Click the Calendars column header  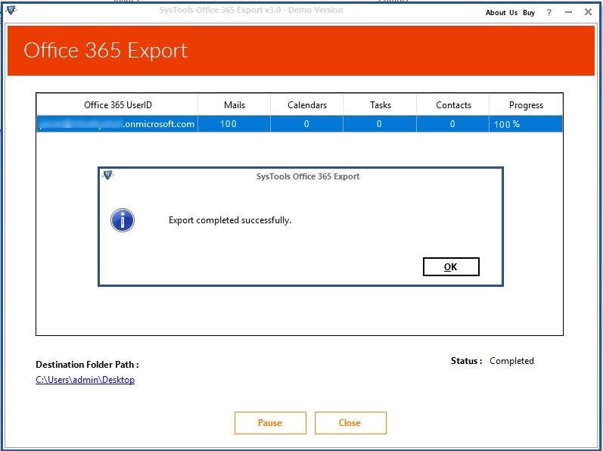point(306,105)
